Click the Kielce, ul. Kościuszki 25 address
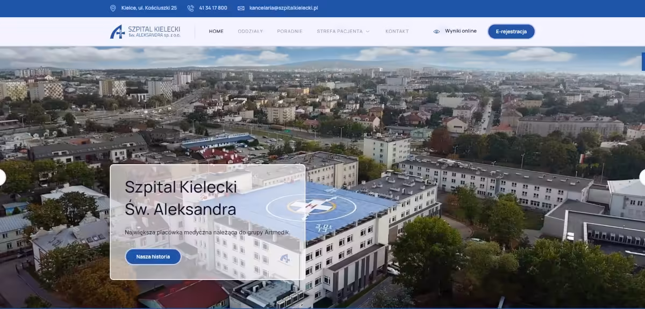 (x=149, y=8)
